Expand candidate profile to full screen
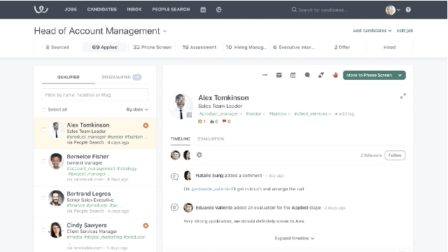The width and height of the screenshot is (448, 252). click(x=403, y=97)
